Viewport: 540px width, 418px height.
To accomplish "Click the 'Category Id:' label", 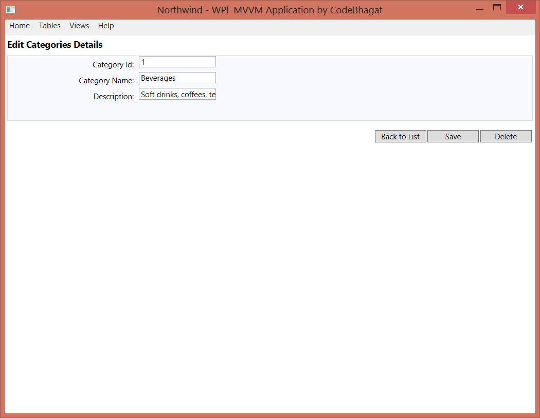I will point(113,65).
